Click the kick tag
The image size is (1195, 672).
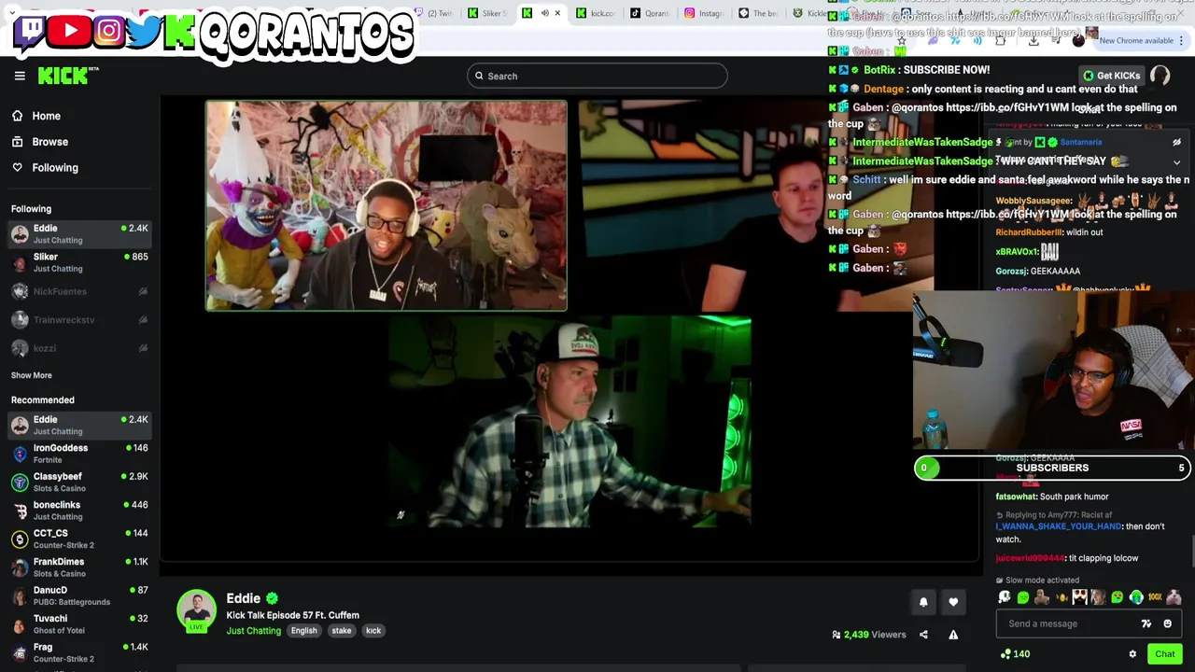[373, 631]
